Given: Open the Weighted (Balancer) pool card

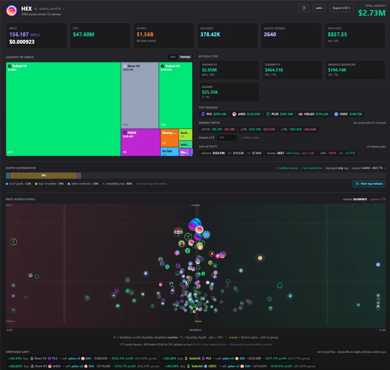Looking at the screenshot, I should (x=355, y=70).
